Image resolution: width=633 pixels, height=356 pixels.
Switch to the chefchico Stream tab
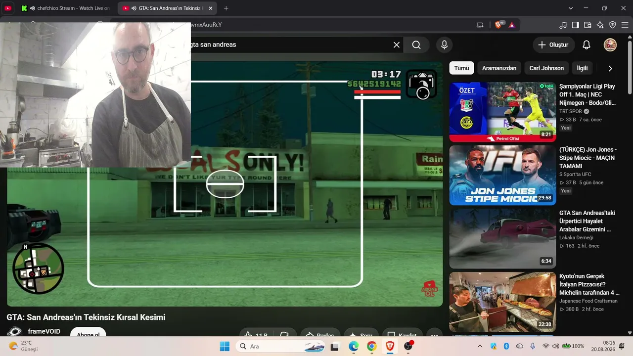point(66,8)
